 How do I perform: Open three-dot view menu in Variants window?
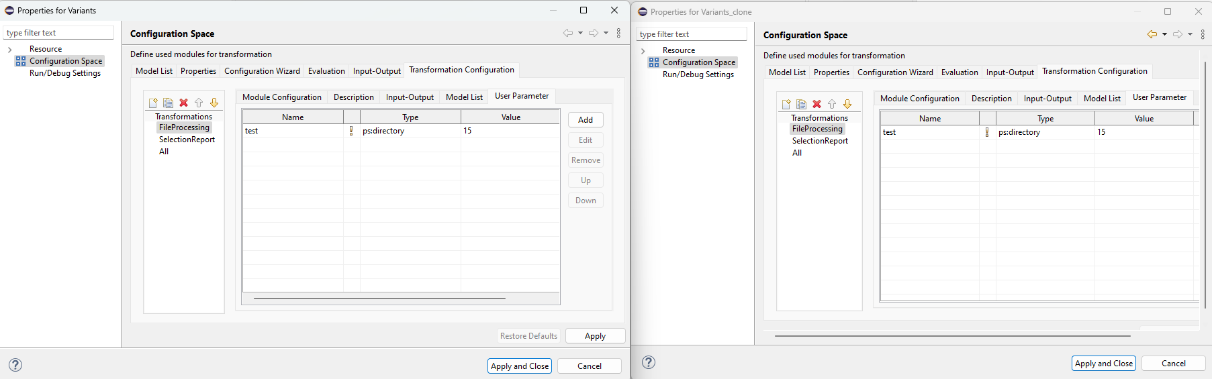tap(618, 33)
